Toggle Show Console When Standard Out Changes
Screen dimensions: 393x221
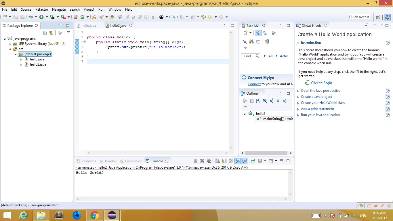click(x=238, y=161)
